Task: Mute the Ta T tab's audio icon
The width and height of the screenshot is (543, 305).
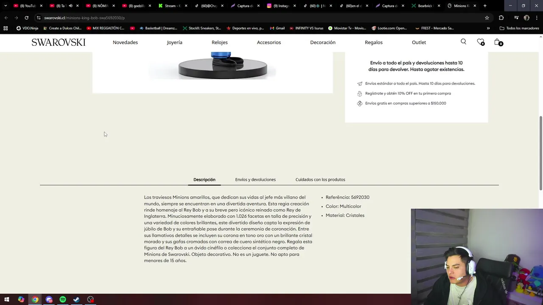Action: (x=70, y=6)
